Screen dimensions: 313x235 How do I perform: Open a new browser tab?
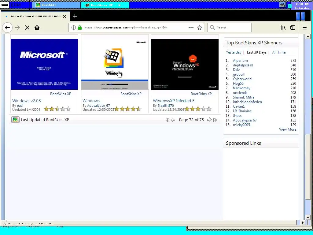(x=75, y=16)
